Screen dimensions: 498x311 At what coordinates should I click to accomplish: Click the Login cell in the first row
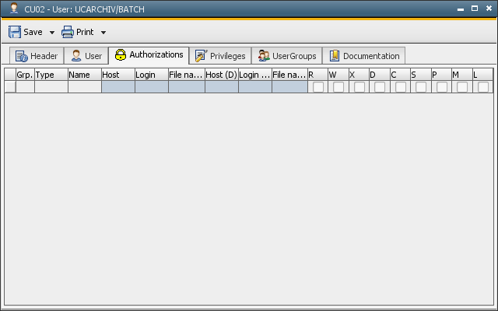coord(152,87)
